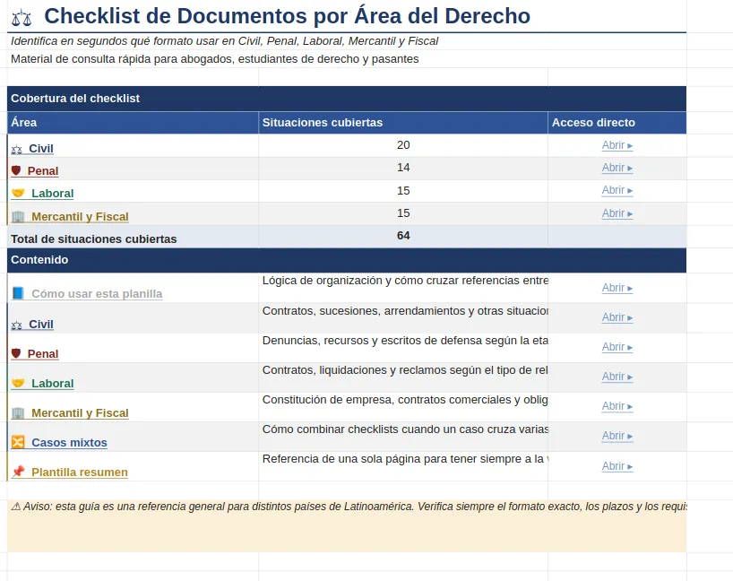Screen dimensions: 733x581
Task: Select the Mercantil y Fiscal row's value 15
Action: coord(403,213)
